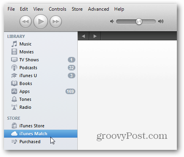This screenshot has width=184, height=157.
Task: Click the rewind previous track button
Action: [25, 21]
